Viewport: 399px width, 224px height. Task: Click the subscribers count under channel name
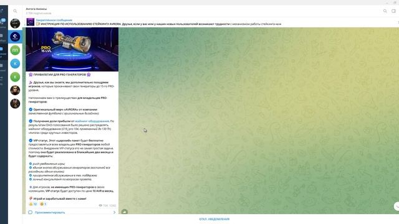click(x=39, y=13)
